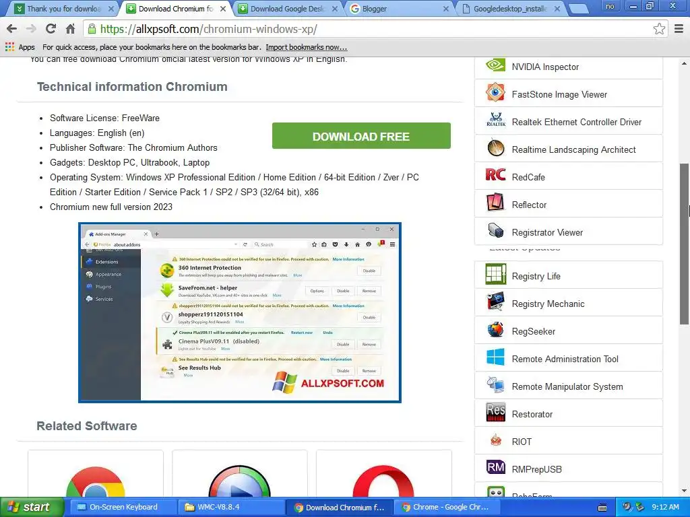Screen dimensions: 690x517
Task: Go back with the browser back arrow
Action: [12, 29]
